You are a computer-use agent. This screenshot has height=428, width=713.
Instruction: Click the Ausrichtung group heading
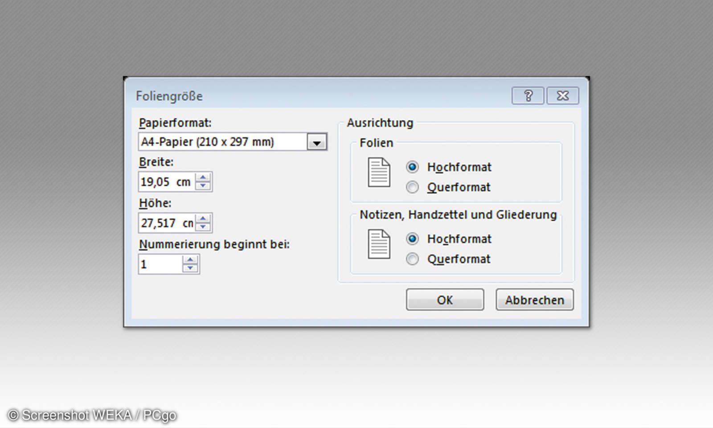pos(380,123)
